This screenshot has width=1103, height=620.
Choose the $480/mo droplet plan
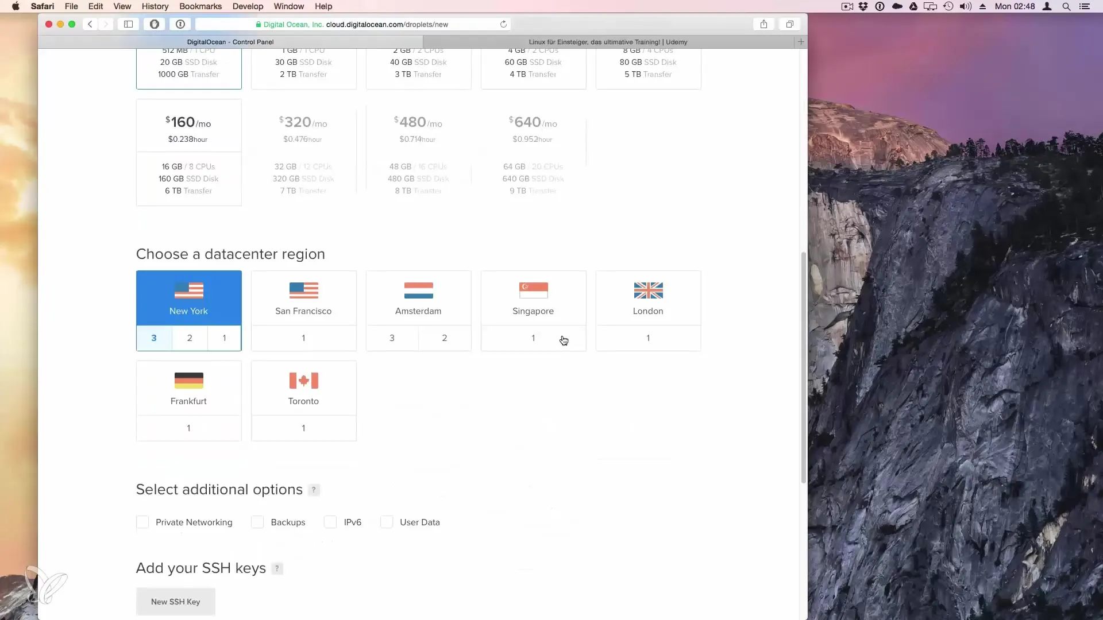419,153
